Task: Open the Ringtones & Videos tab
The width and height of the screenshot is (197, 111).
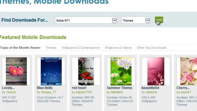Action: pyautogui.click(x=118, y=48)
